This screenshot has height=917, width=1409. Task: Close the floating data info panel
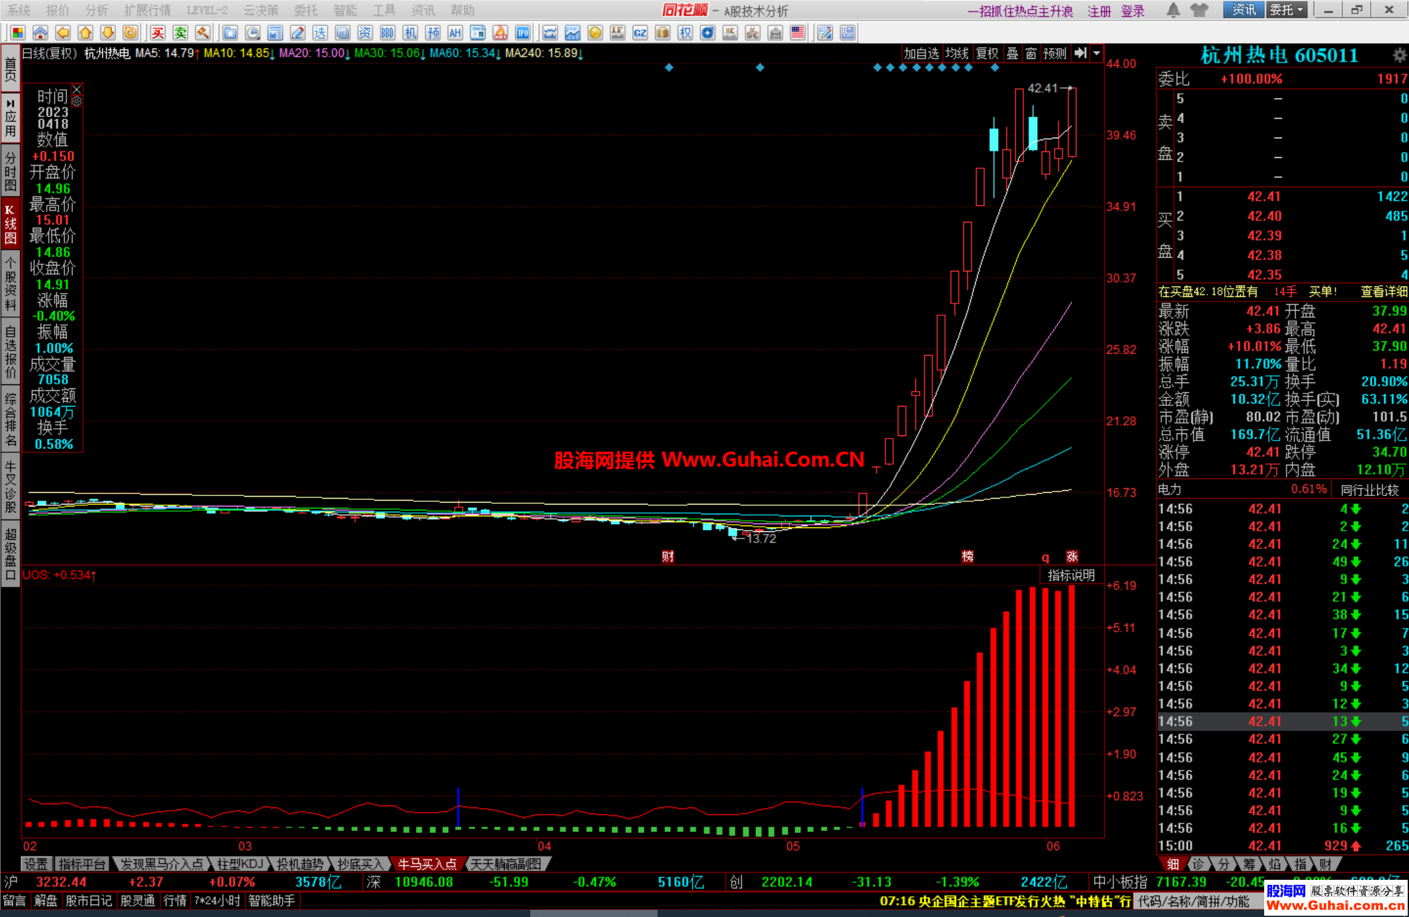pyautogui.click(x=77, y=89)
